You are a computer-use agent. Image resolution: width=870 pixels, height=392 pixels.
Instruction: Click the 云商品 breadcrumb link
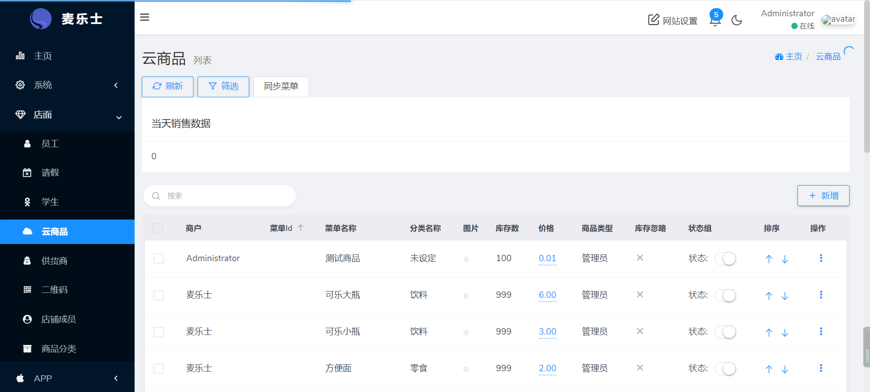pos(828,57)
